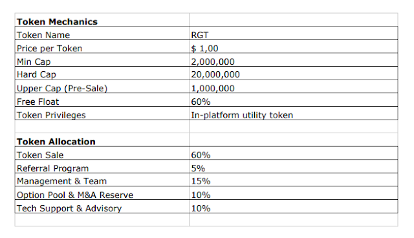Select the Token Sale label cell
Viewport: 414px width, 238px height.
coord(102,153)
